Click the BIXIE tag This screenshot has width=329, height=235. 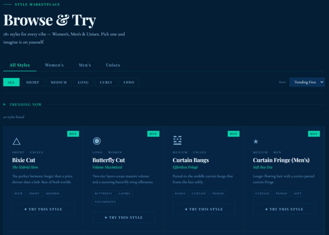[x=19, y=194]
